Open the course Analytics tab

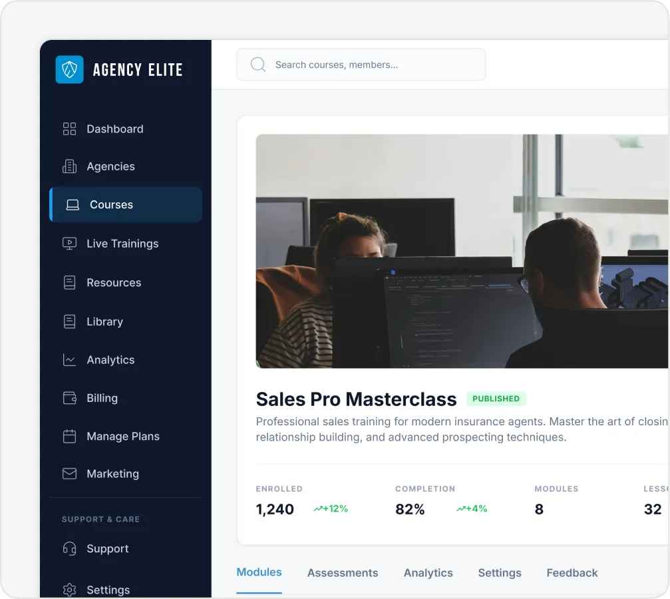pyautogui.click(x=428, y=573)
